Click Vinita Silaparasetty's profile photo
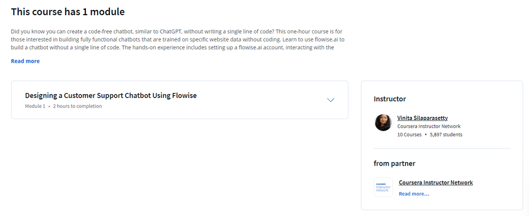Screen dimensions: 529x216 click(383, 122)
